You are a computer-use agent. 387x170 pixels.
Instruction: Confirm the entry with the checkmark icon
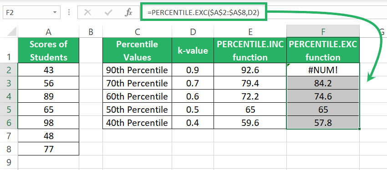point(108,13)
